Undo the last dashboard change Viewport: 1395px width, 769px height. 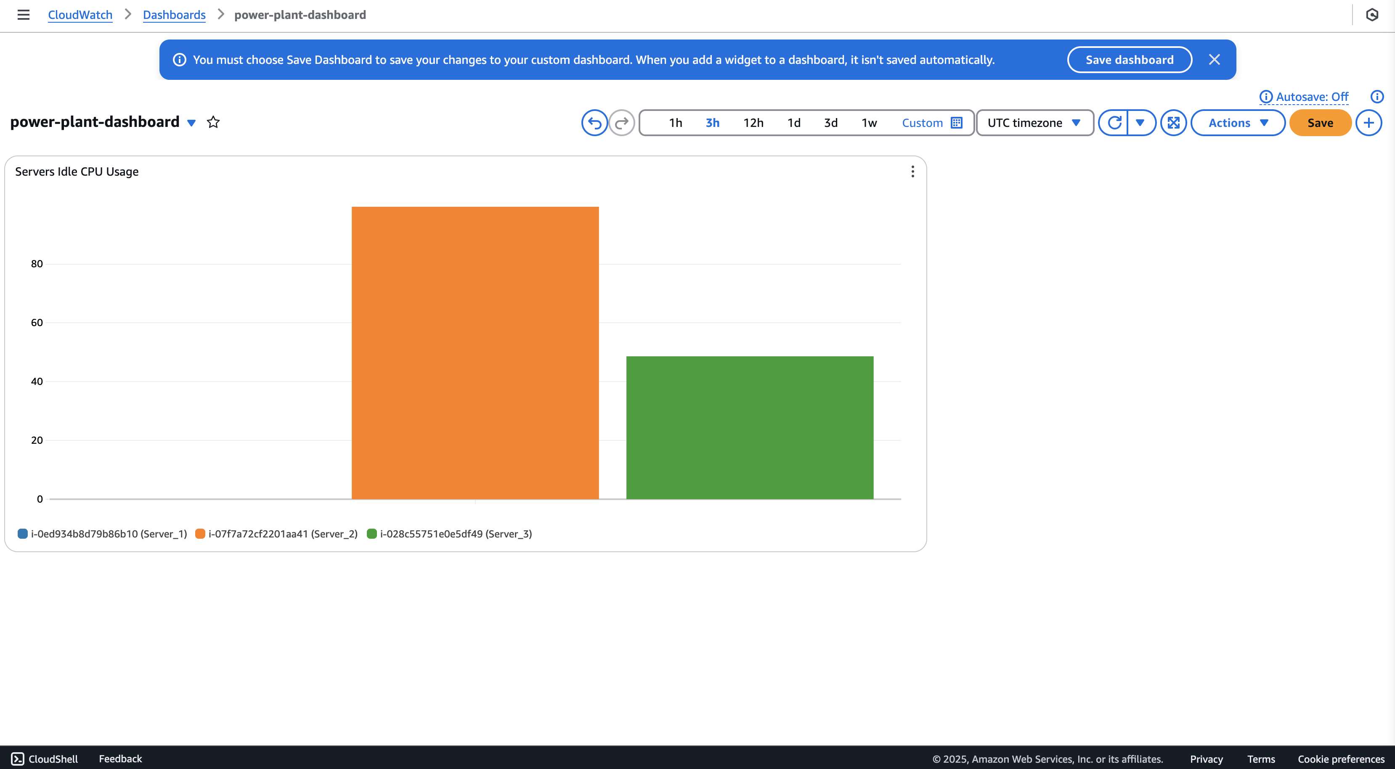click(594, 123)
